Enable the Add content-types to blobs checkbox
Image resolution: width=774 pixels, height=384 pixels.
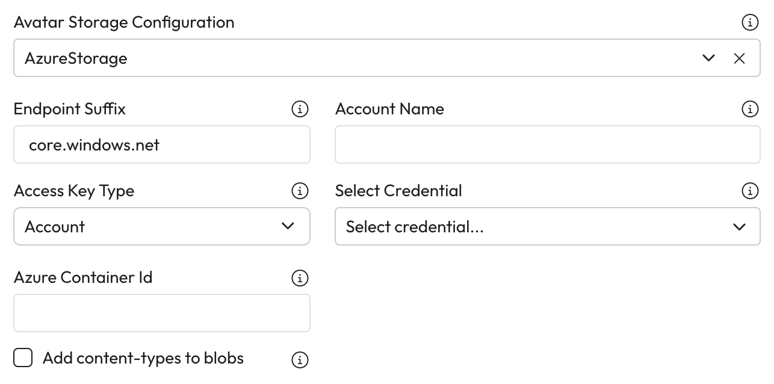pos(23,358)
